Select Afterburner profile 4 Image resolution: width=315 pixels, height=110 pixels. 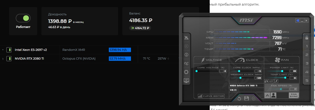click(x=307, y=72)
